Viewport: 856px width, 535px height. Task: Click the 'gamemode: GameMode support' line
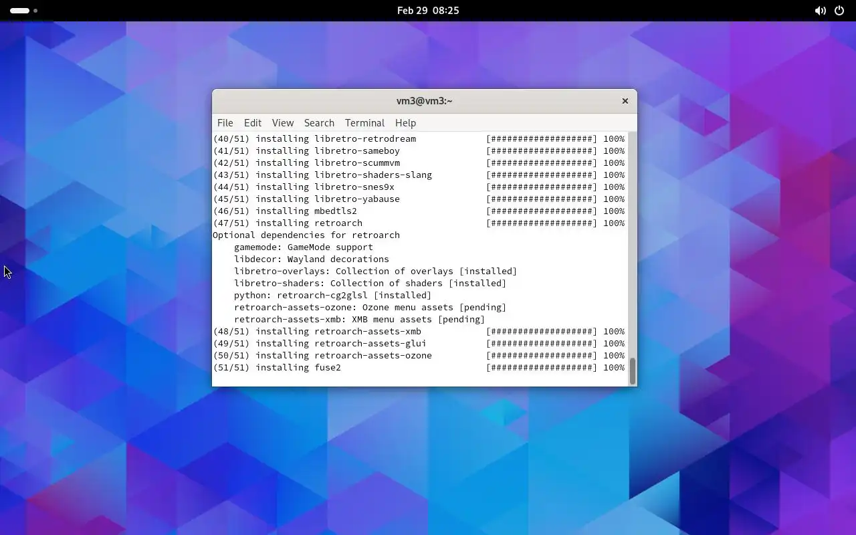pos(304,247)
